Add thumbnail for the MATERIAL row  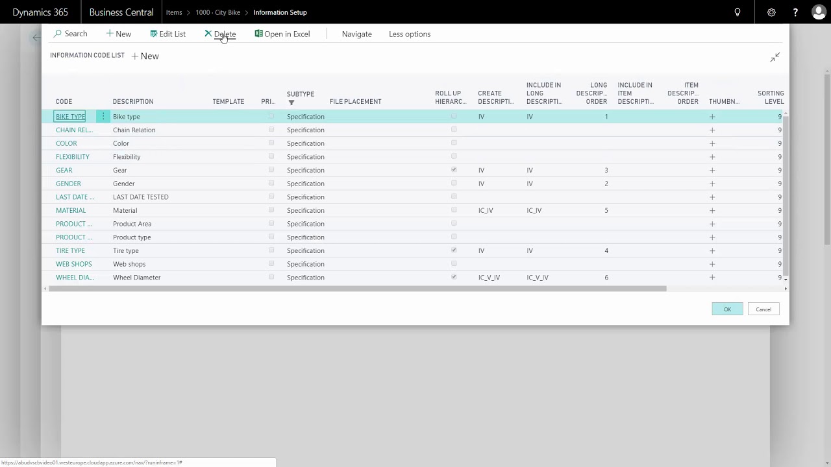(x=712, y=211)
